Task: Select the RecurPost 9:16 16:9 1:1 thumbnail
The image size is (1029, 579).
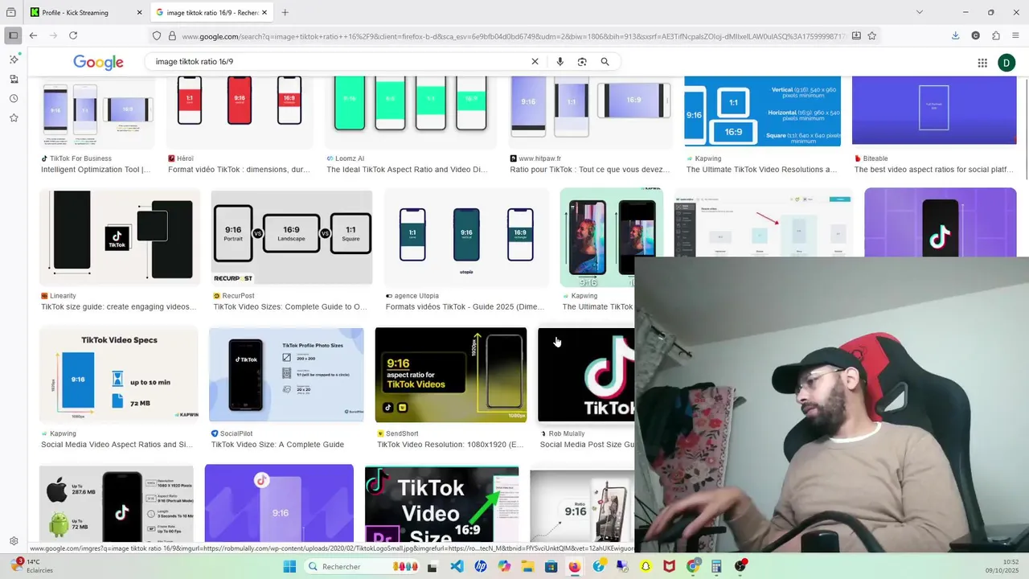Action: [x=292, y=237]
